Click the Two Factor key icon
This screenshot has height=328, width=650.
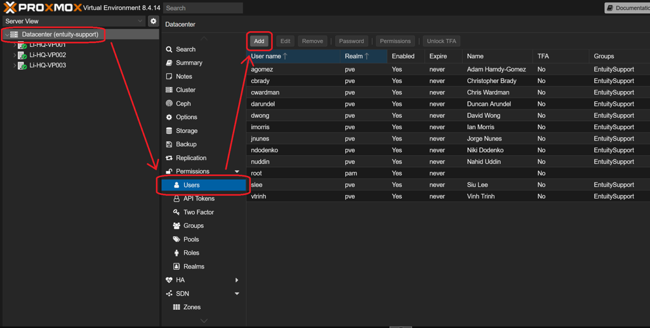[x=176, y=212]
